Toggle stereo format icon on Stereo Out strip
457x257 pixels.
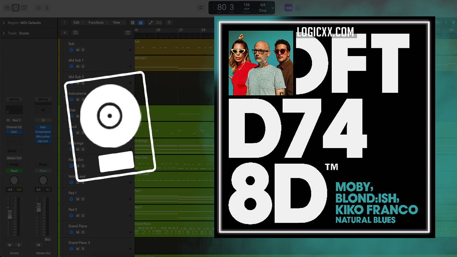[x=43, y=120]
